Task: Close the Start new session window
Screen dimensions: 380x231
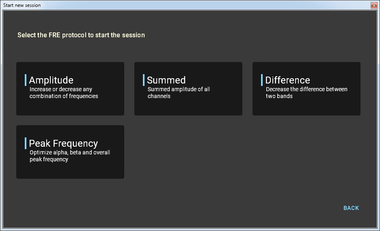Action: click(x=374, y=5)
